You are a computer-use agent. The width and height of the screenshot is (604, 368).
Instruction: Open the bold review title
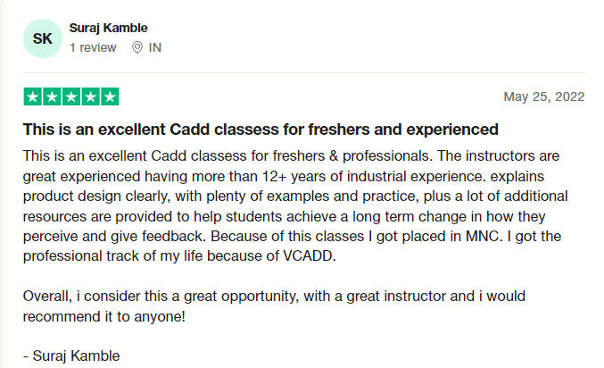click(x=261, y=129)
